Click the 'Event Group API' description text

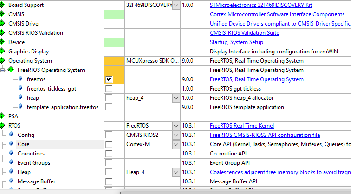click(x=230, y=163)
